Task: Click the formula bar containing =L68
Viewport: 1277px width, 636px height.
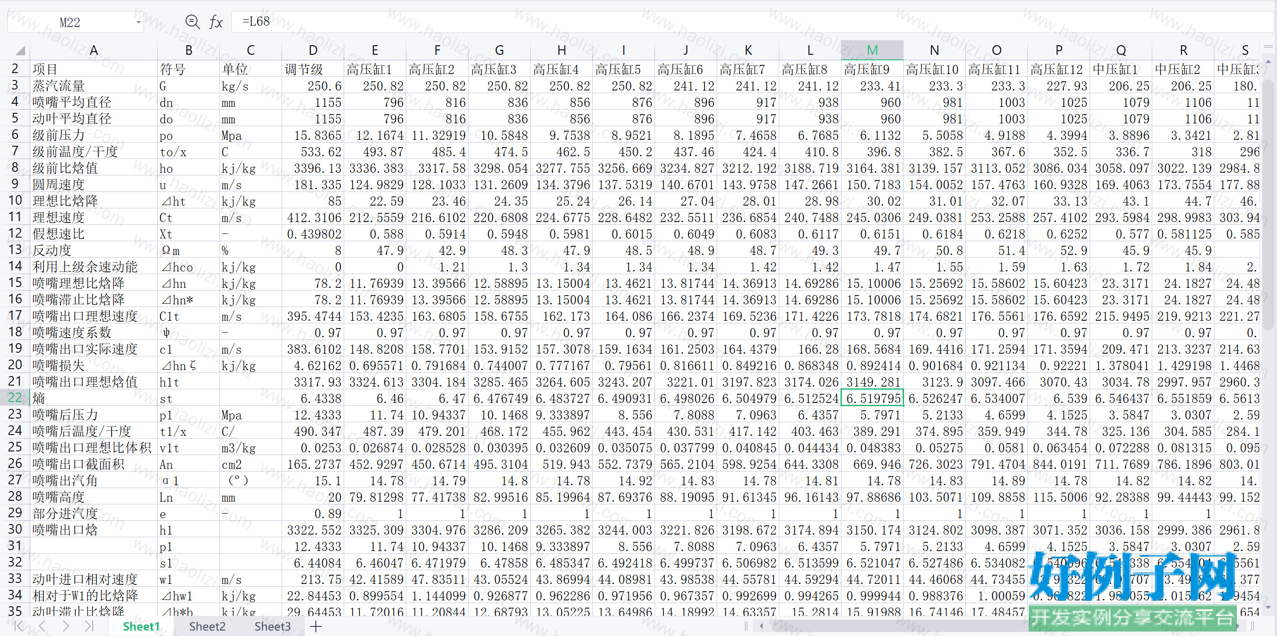Action: click(752, 22)
